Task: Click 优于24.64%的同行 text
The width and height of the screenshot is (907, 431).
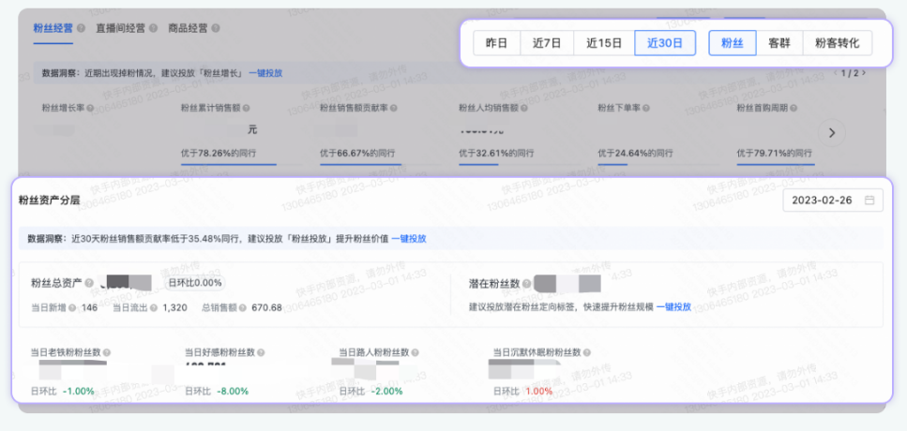Action: click(x=635, y=154)
